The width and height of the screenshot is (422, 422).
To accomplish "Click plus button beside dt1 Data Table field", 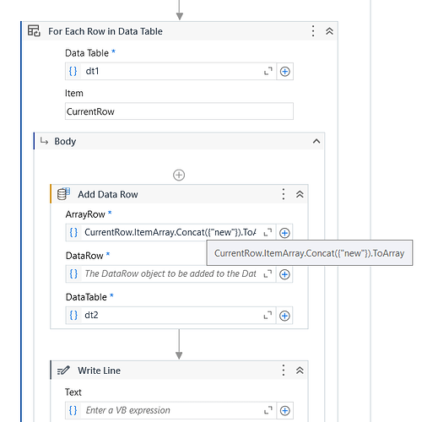I will (x=284, y=72).
